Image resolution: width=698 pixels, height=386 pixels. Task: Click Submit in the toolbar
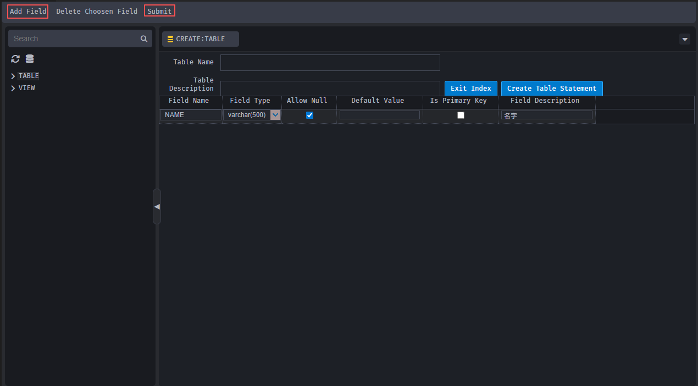(159, 11)
